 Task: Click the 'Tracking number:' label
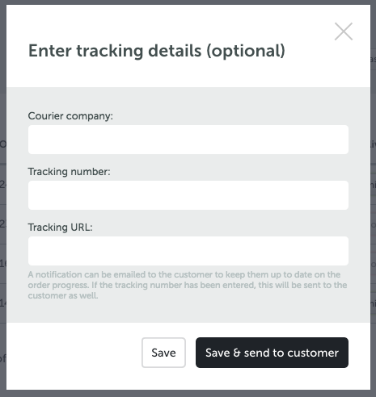[x=69, y=172]
